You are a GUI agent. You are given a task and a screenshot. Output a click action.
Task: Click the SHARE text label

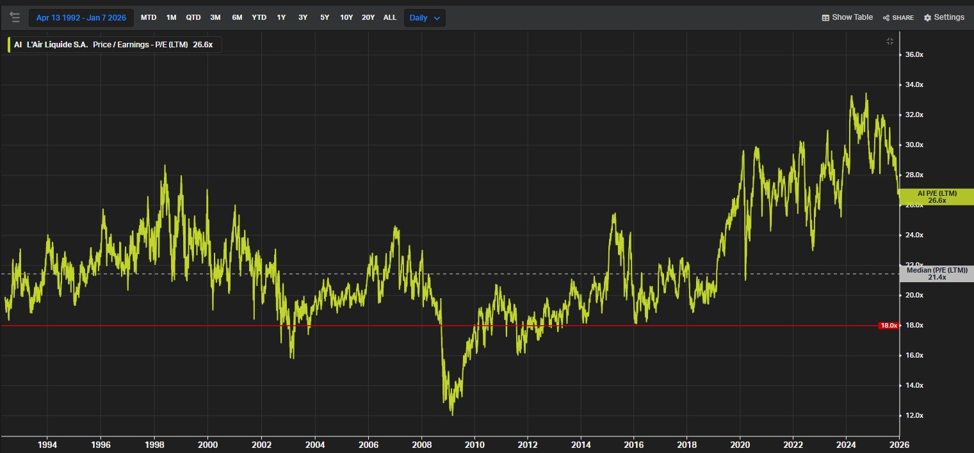pyautogui.click(x=903, y=18)
